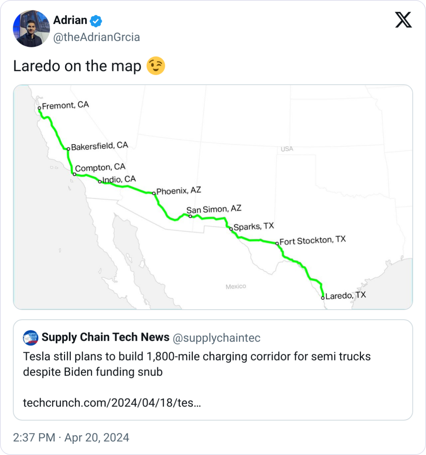Open the @theAdrianGrcia handle link
426x455 pixels.
coord(96,37)
